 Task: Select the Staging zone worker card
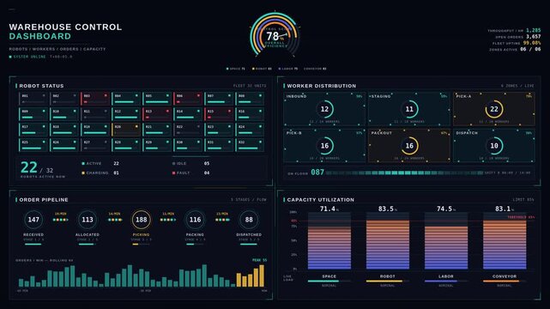pyautogui.click(x=409, y=109)
